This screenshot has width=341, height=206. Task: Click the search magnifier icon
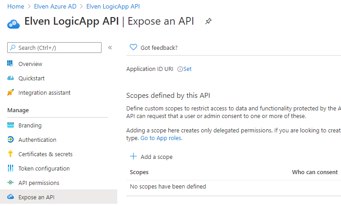[x=13, y=48]
